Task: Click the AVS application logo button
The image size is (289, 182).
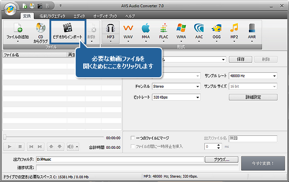Action: pos(10,9)
